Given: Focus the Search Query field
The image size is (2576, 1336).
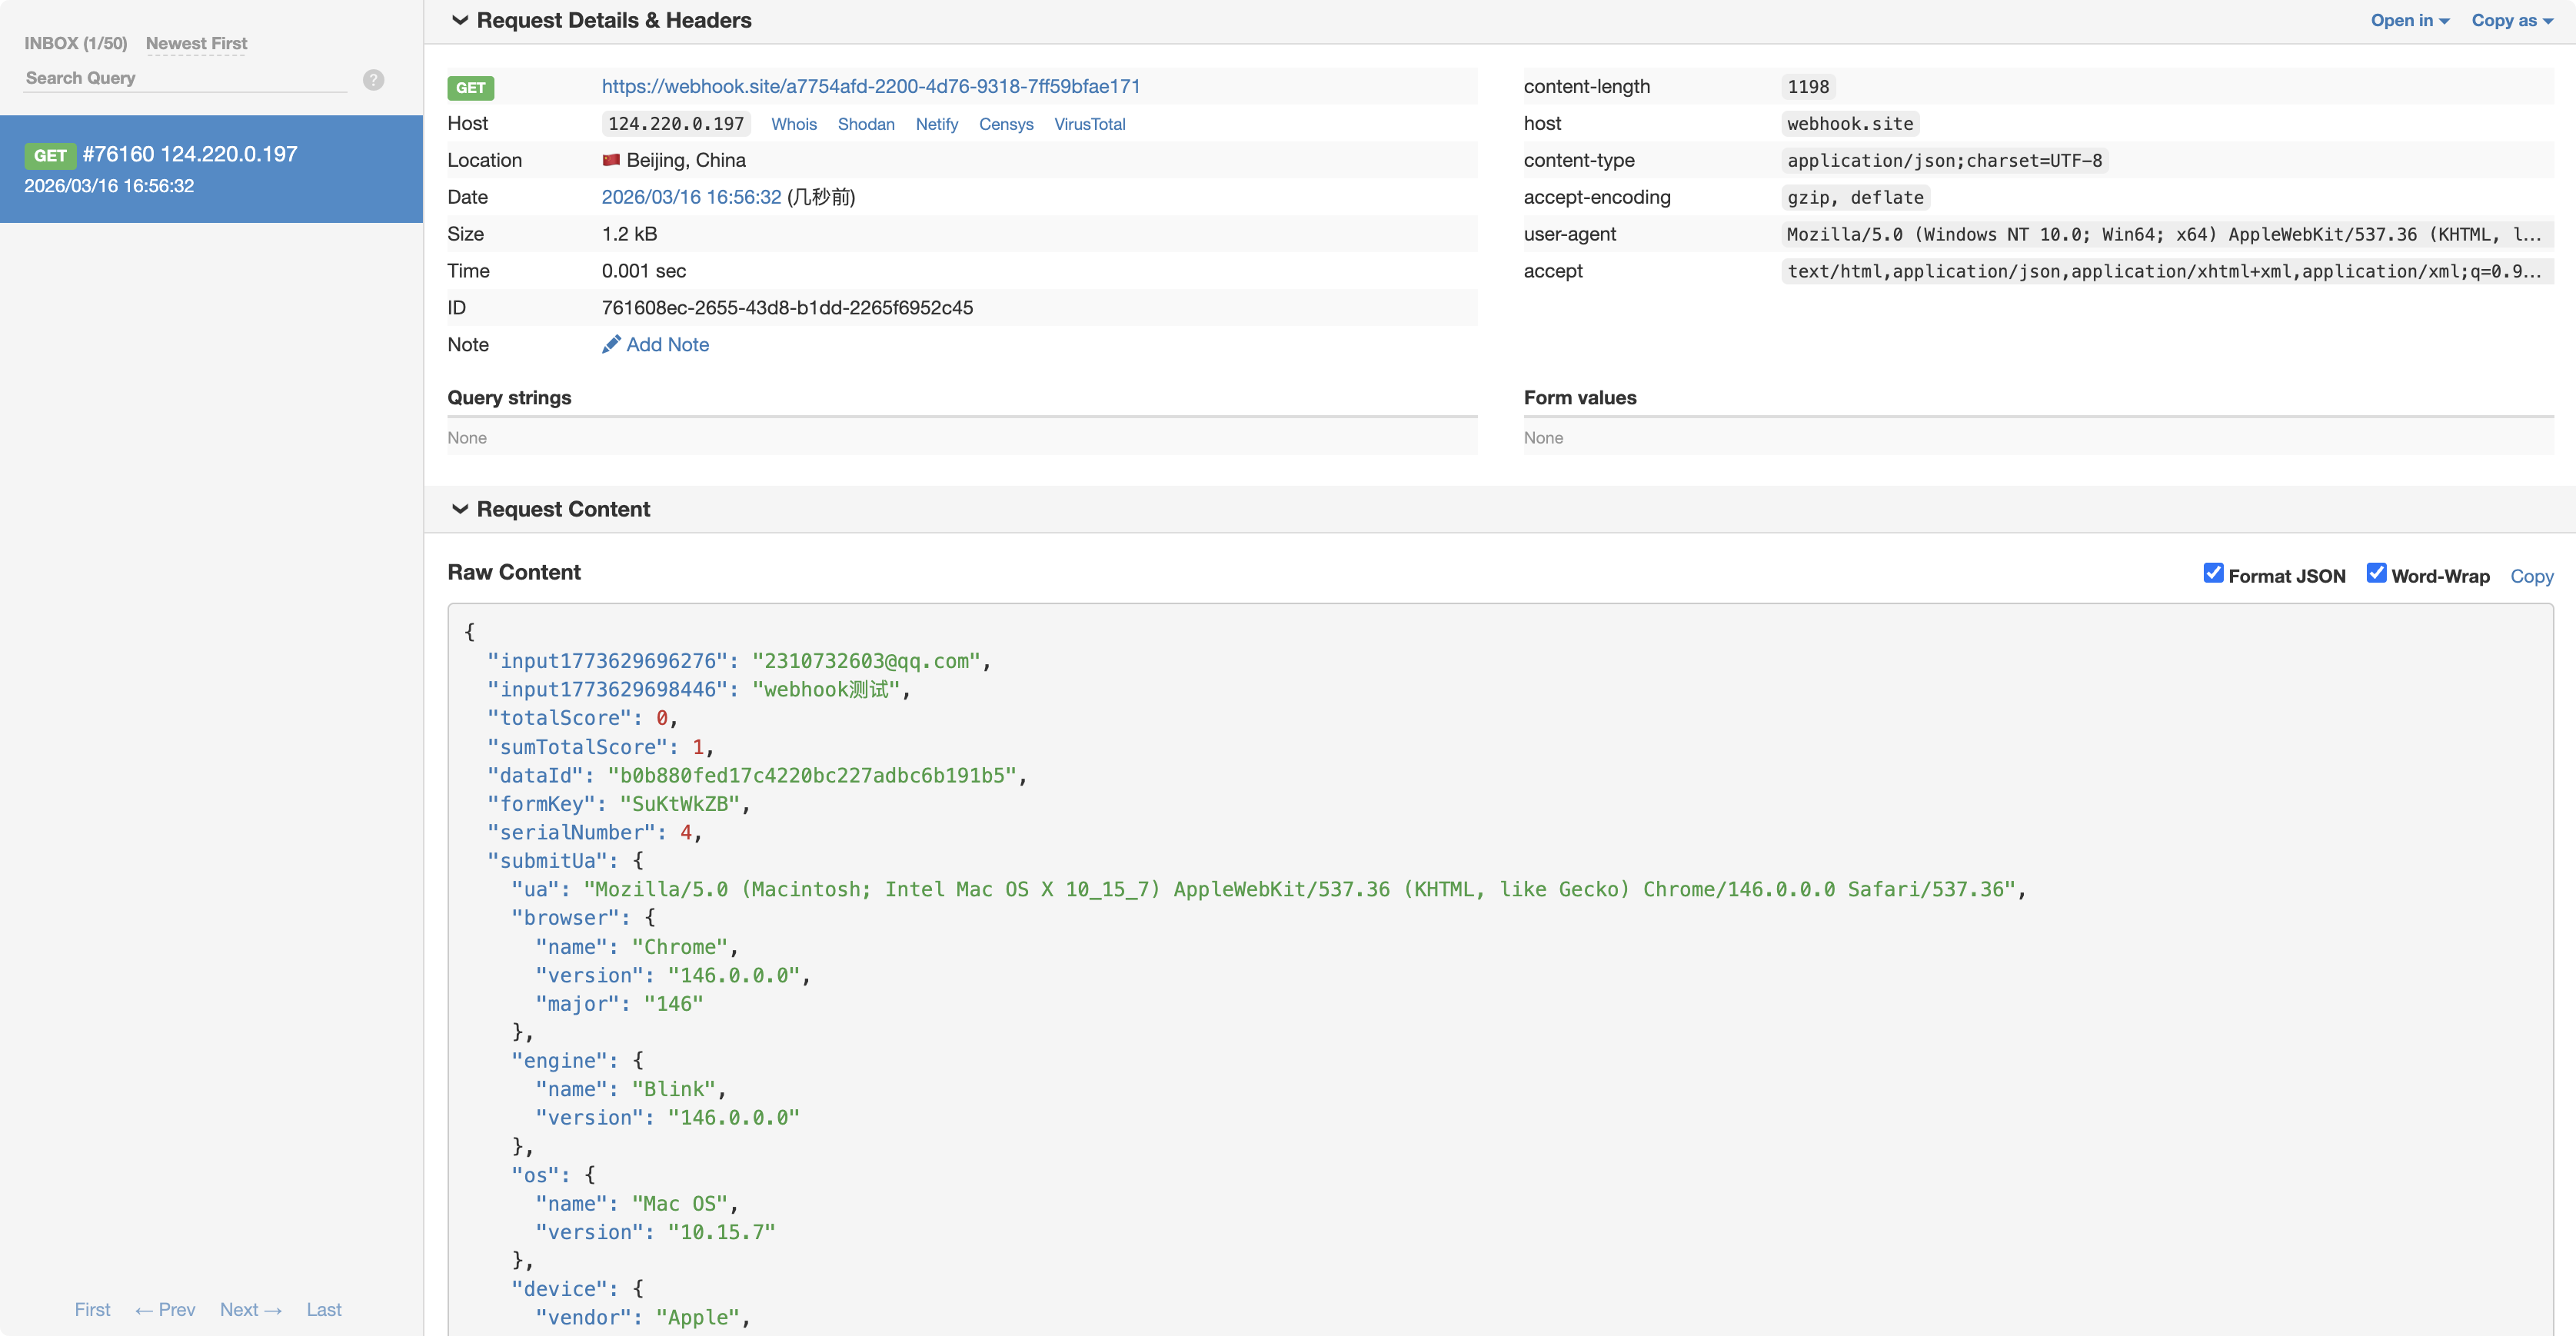Looking at the screenshot, I should click(x=185, y=78).
